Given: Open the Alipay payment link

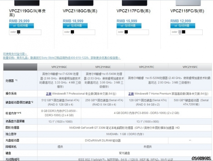Looking at the screenshot, I should click(x=15, y=54).
